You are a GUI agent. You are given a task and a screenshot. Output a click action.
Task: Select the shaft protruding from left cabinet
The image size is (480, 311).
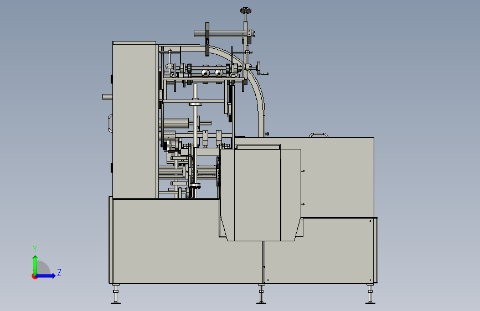point(107,97)
